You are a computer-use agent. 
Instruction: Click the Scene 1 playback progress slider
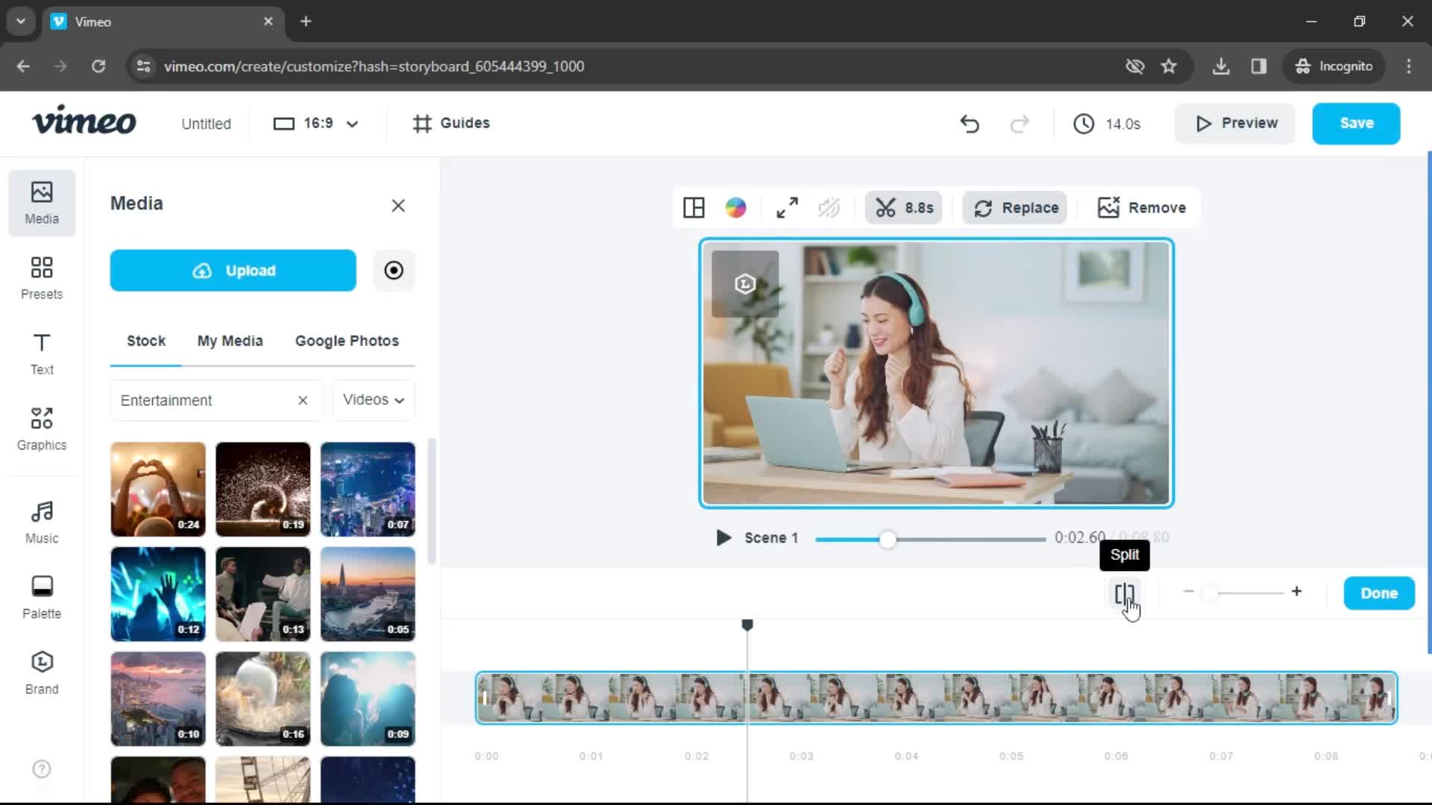[x=930, y=539]
